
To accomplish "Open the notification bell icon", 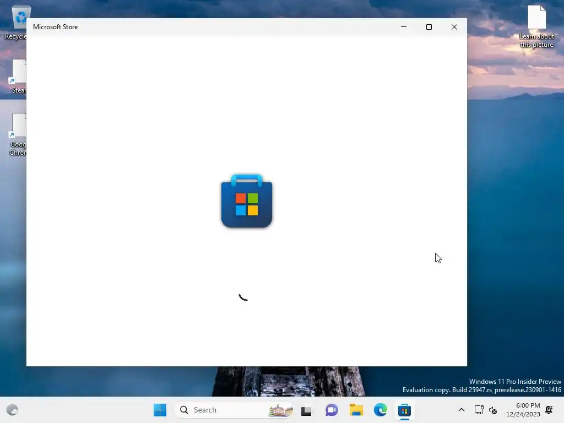I will click(x=549, y=410).
